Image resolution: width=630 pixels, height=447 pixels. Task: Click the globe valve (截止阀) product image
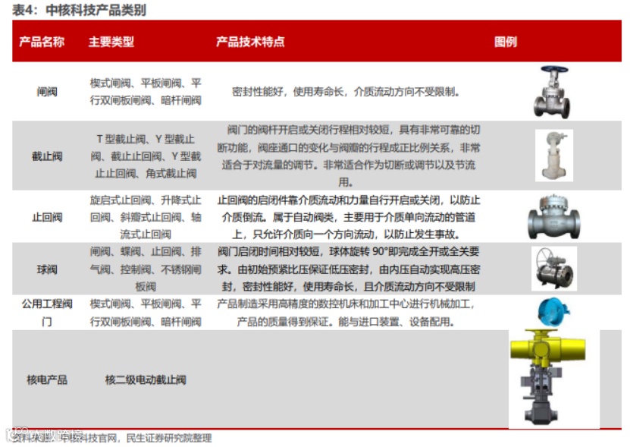tap(554, 156)
